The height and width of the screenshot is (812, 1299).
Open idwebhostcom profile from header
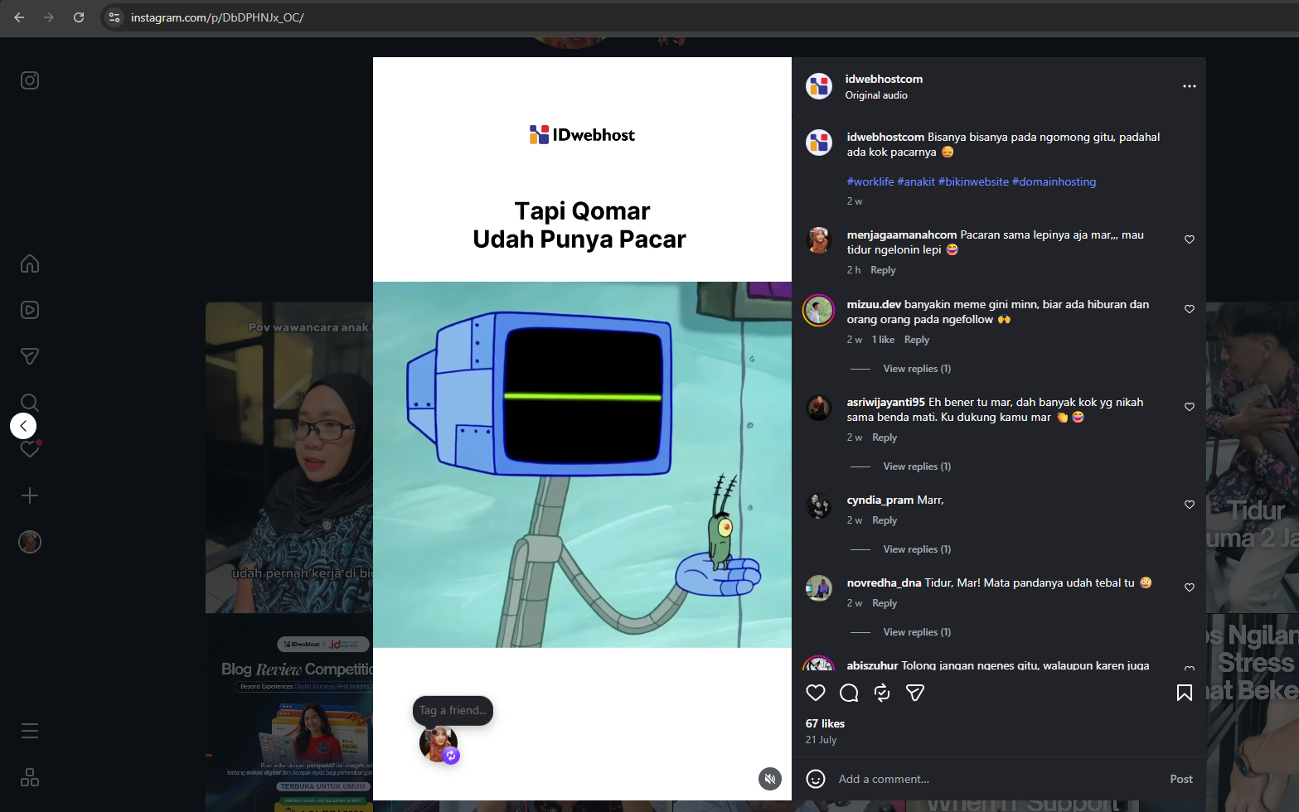(884, 79)
